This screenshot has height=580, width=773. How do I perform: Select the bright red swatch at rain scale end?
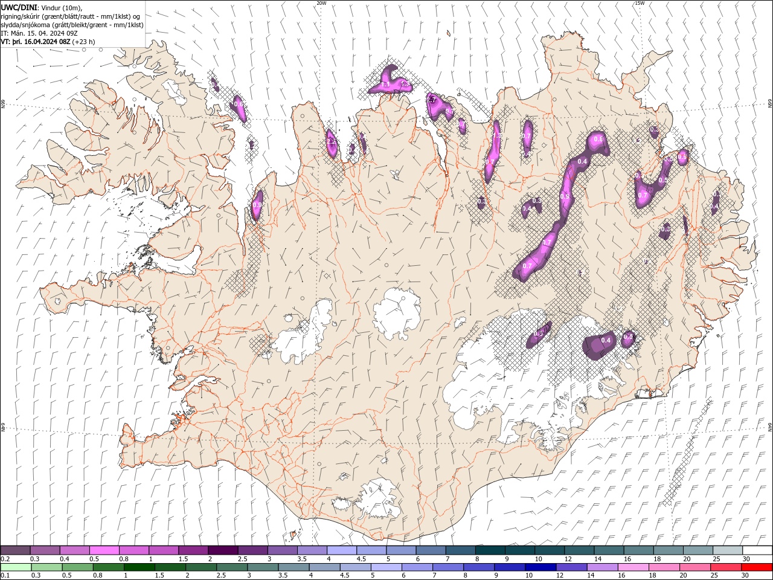756,567
